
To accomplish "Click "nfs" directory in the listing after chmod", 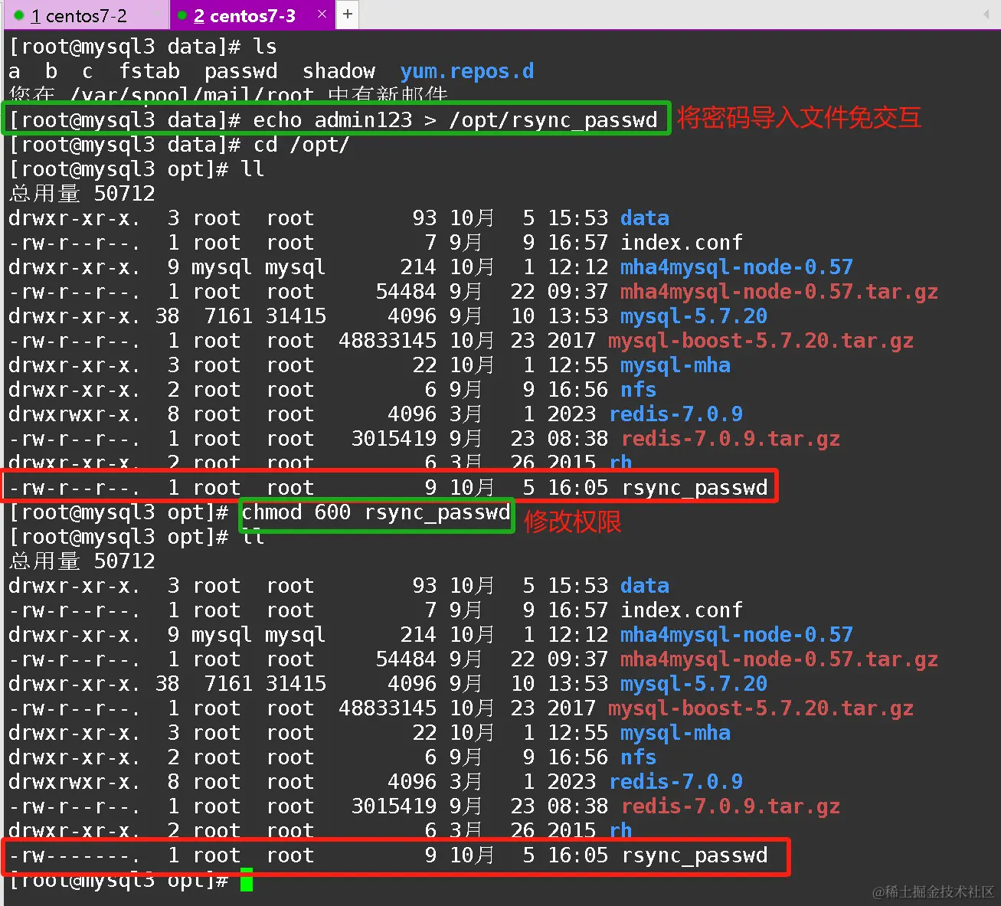I will [639, 757].
